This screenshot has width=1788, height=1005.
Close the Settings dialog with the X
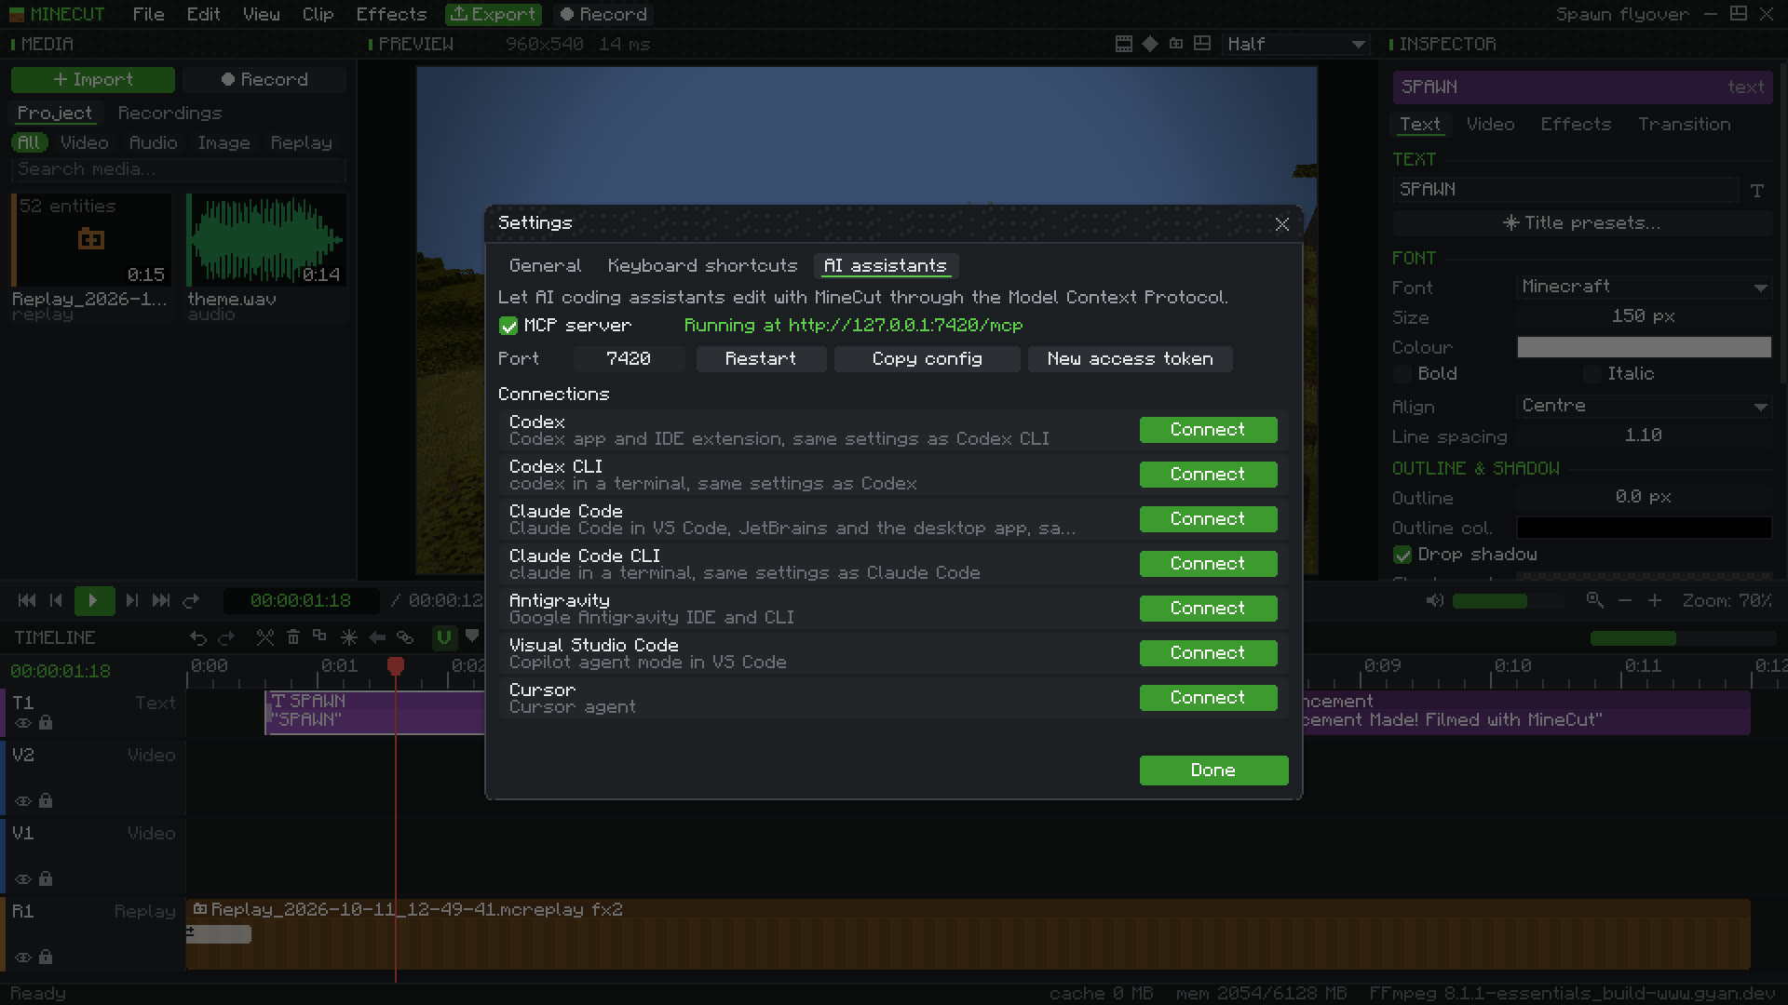point(1282,224)
